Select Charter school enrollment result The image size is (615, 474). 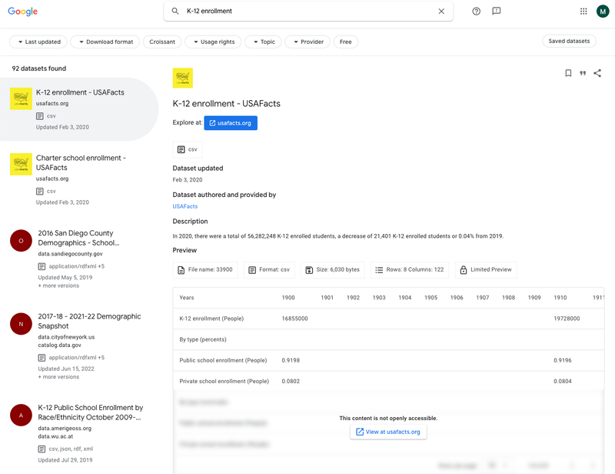[79, 162]
